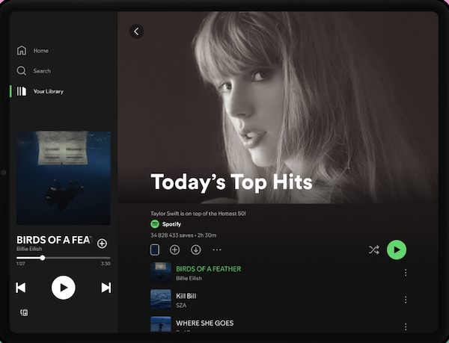This screenshot has width=449, height=343.
Task: Open the connect to device icon
Action: (24, 312)
